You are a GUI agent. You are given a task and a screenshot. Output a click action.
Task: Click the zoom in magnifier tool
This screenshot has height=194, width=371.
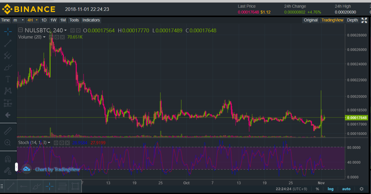click(x=8, y=143)
